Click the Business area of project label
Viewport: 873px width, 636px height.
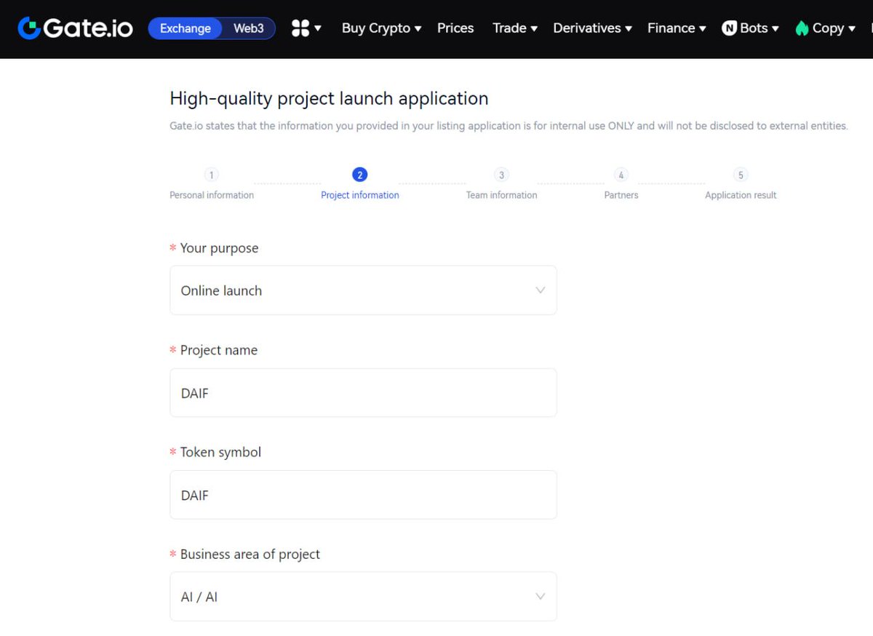click(250, 554)
